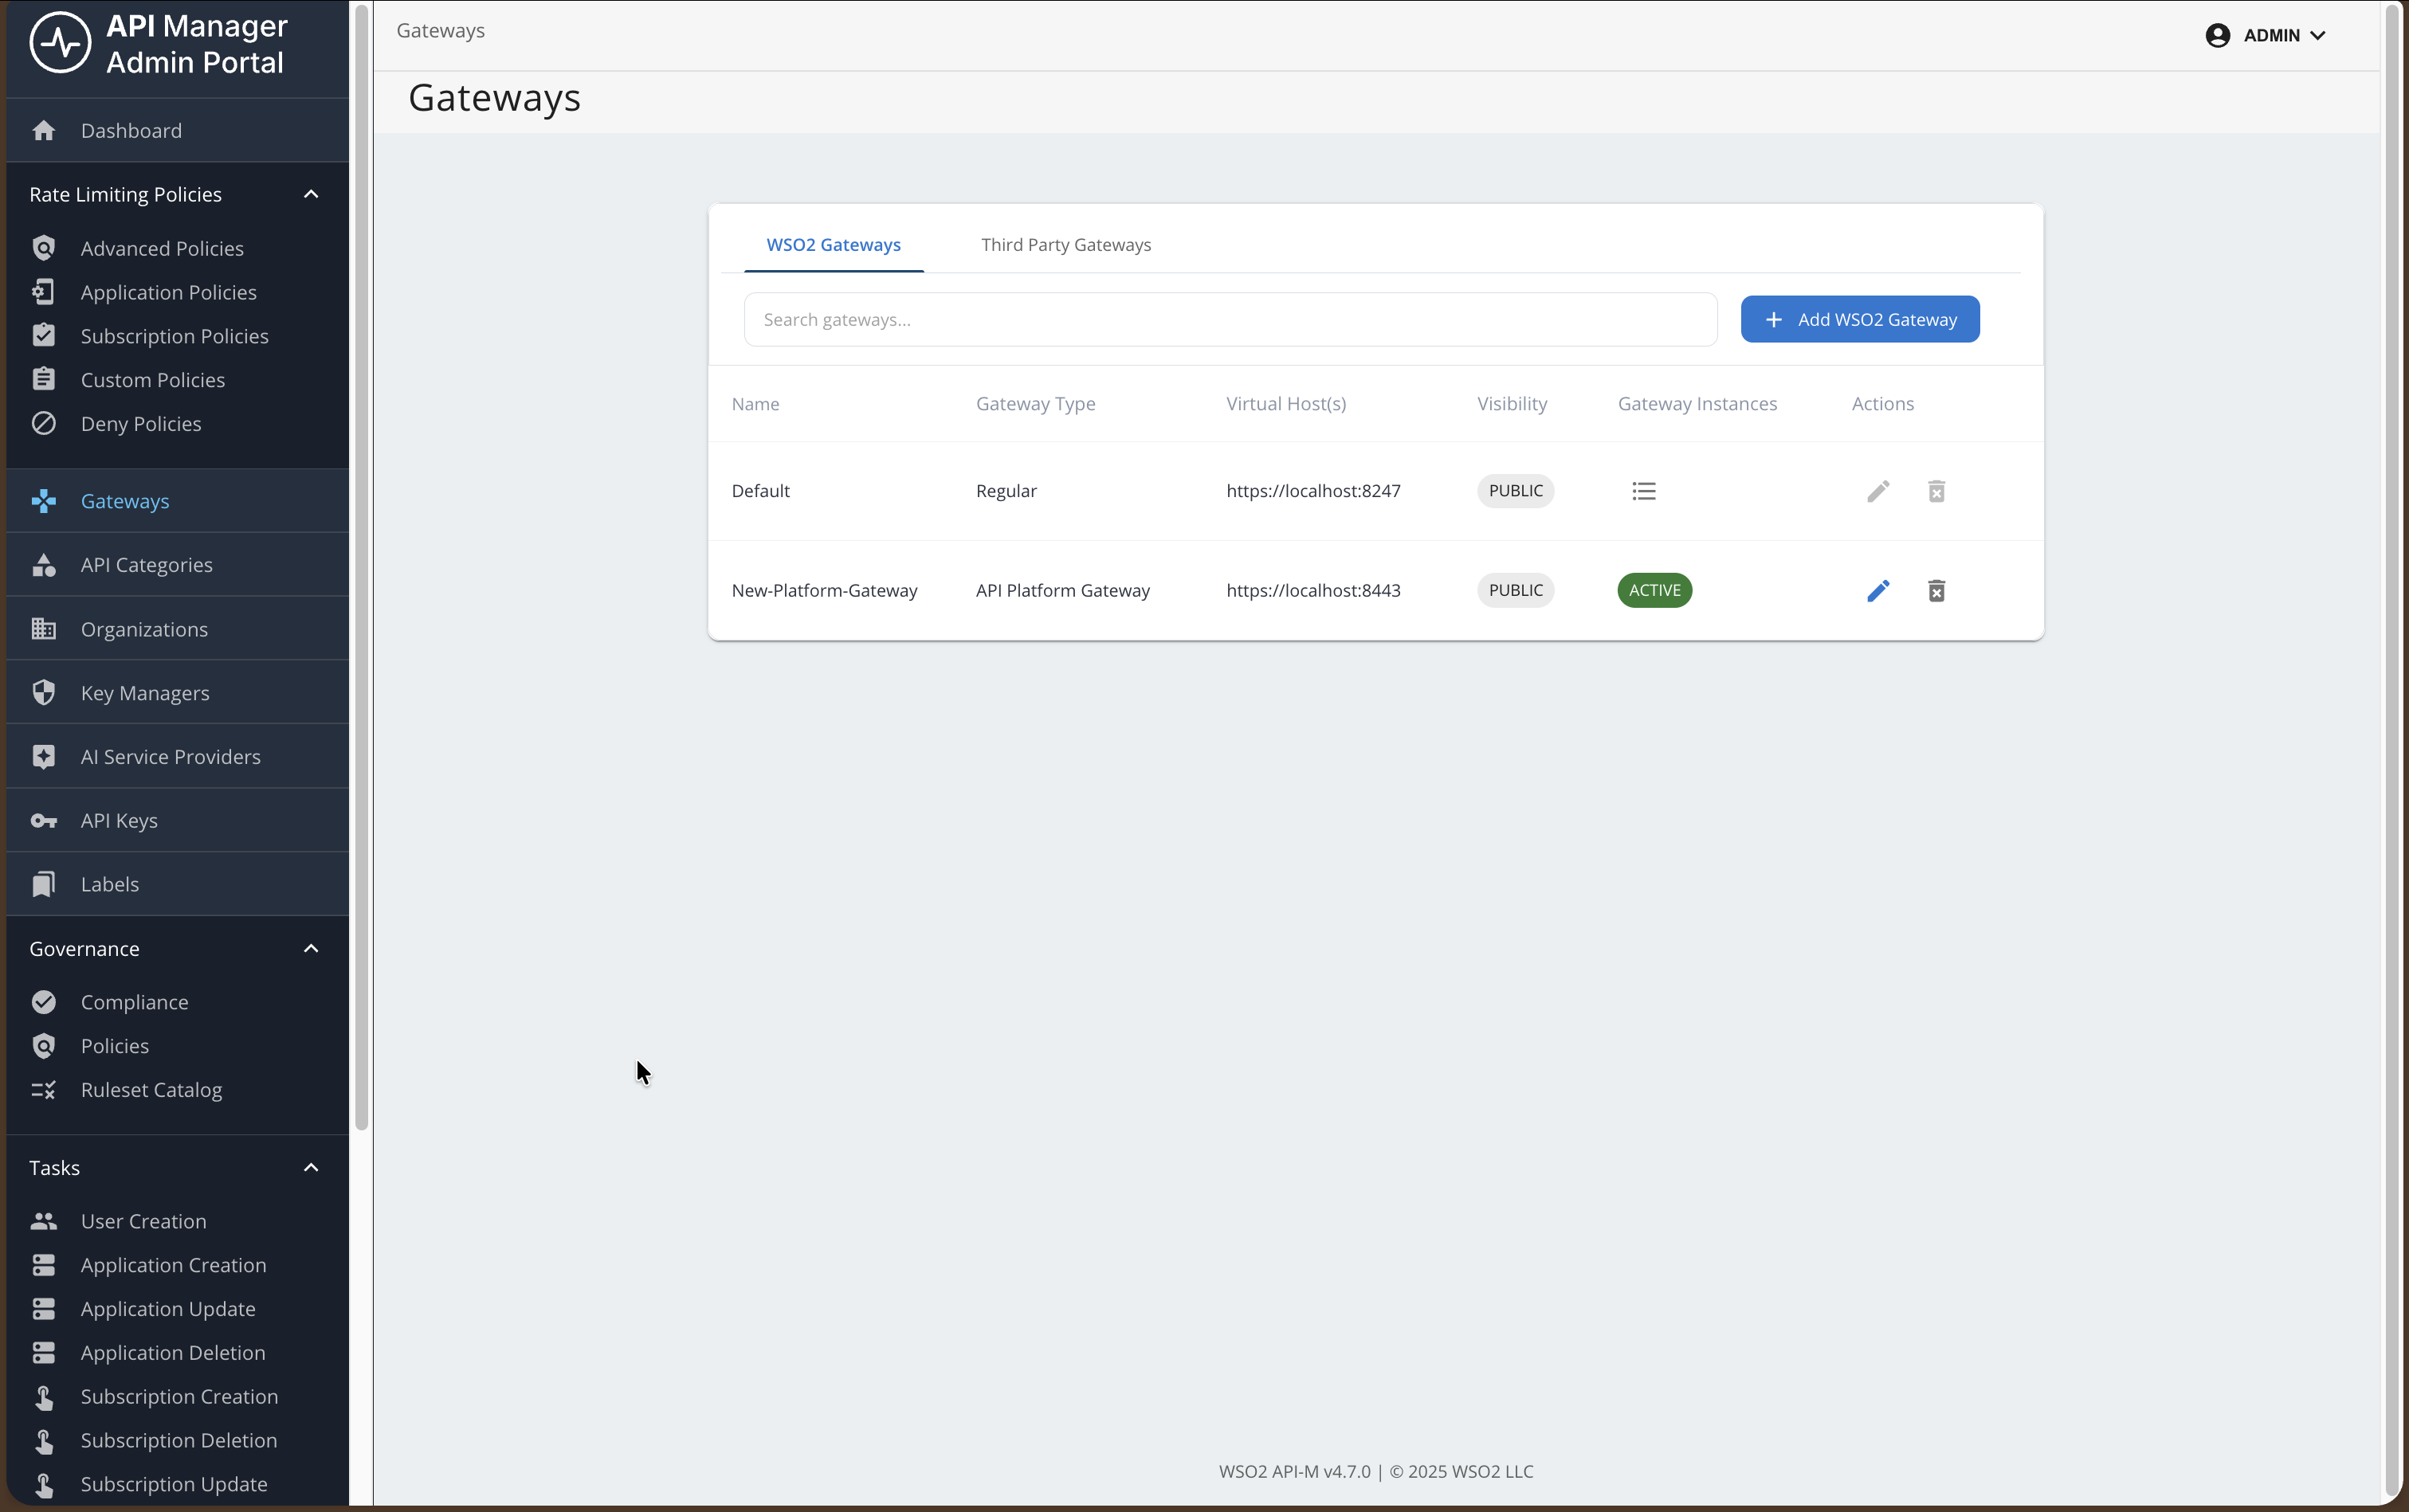Delete the New-Platform-Gateway trash icon
This screenshot has width=2409, height=1512.
point(1936,590)
